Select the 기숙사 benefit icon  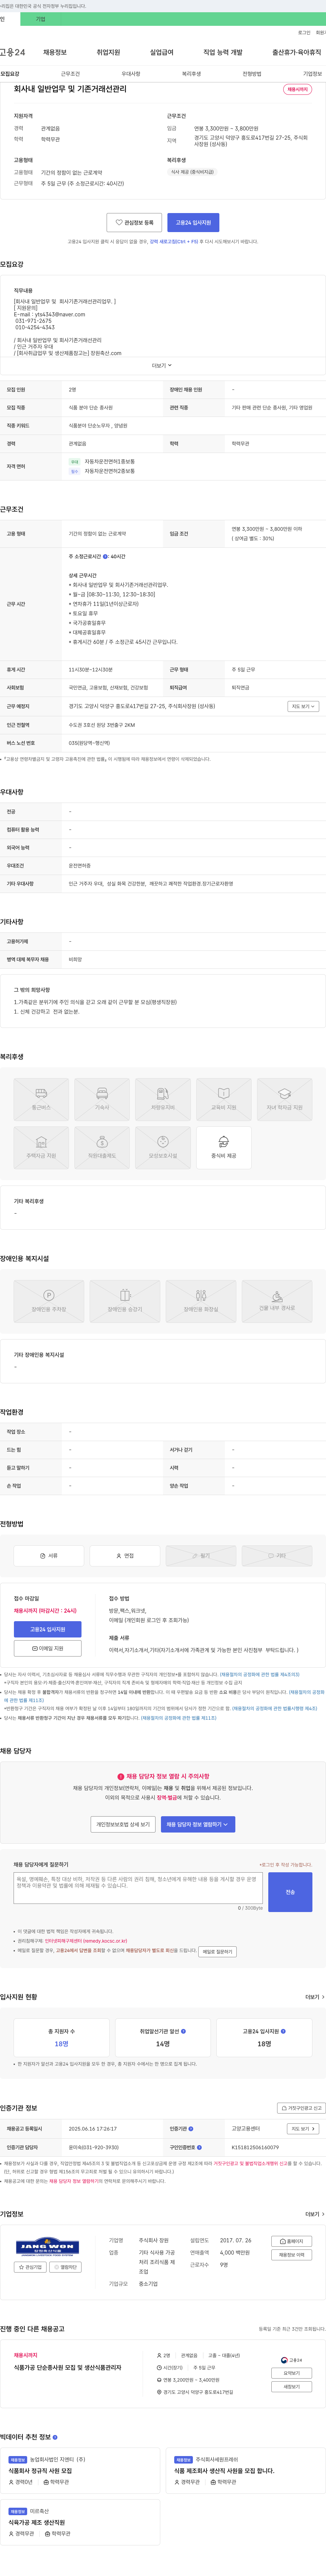tap(102, 1099)
